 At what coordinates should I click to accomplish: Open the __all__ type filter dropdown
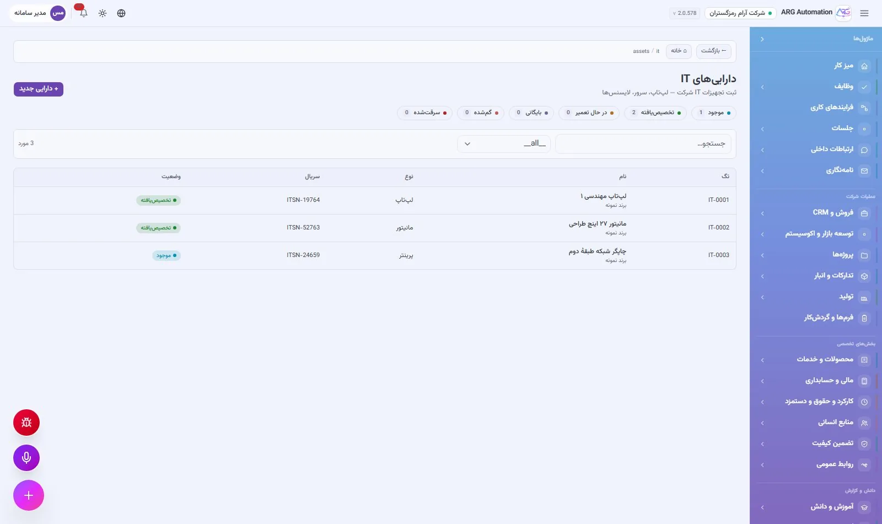504,144
